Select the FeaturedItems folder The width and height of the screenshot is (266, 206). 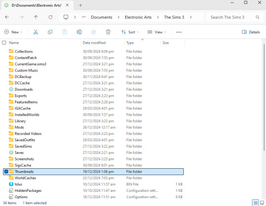26,102
